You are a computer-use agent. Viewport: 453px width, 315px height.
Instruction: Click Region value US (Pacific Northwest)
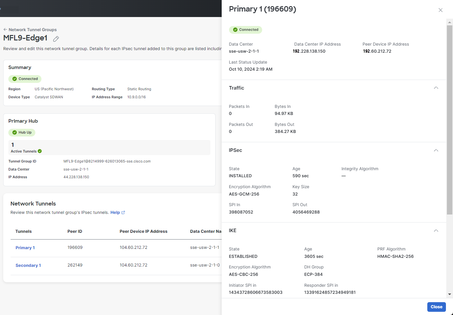pyautogui.click(x=54, y=89)
